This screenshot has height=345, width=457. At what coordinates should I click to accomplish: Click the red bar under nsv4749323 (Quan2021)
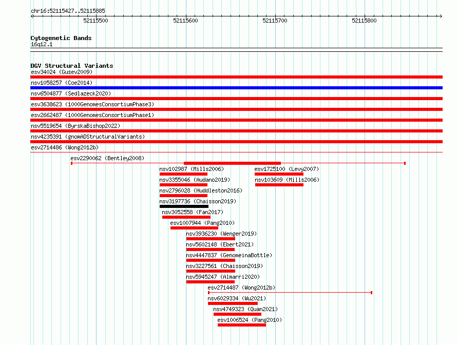click(238, 314)
